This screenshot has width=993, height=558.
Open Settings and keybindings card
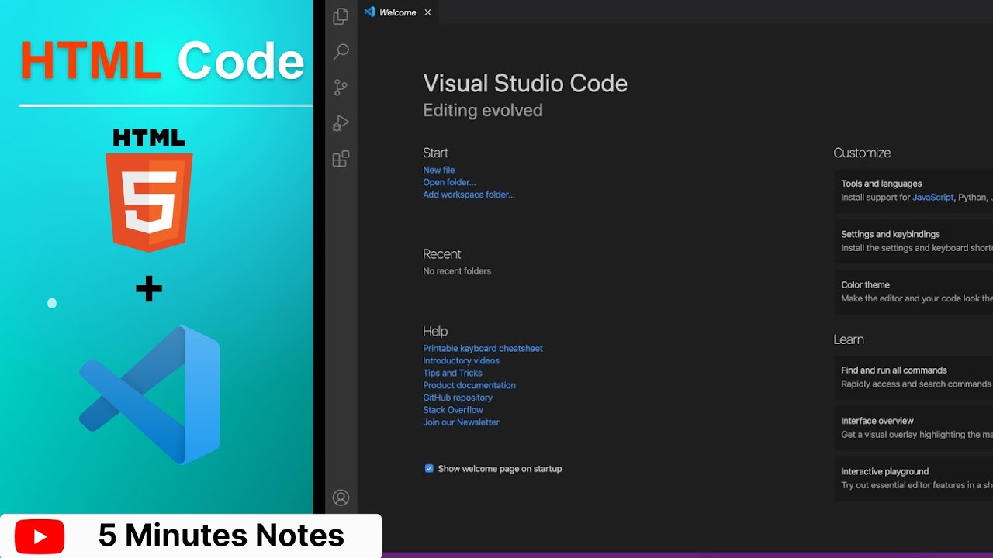point(914,241)
